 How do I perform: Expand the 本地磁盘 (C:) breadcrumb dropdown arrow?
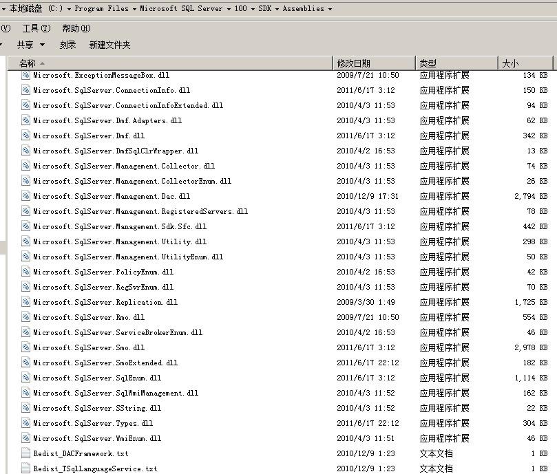click(69, 9)
